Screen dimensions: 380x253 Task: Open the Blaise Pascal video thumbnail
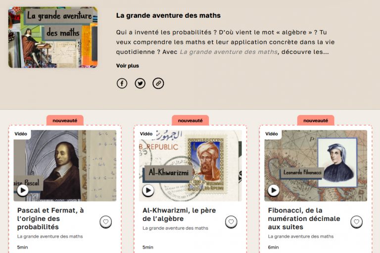coord(65,166)
